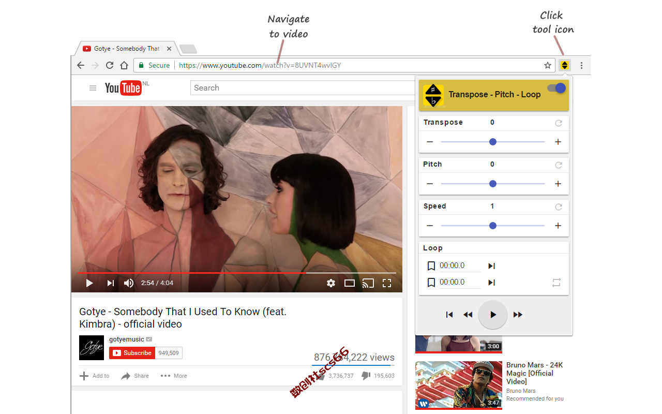The image size is (662, 414).
Task: Click Add to under the video
Action: coord(94,376)
